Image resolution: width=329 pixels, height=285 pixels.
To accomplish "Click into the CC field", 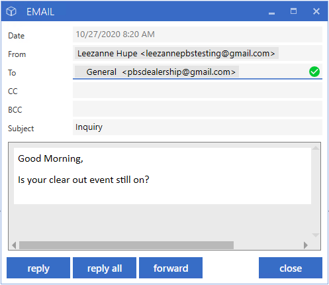I will point(197,90).
